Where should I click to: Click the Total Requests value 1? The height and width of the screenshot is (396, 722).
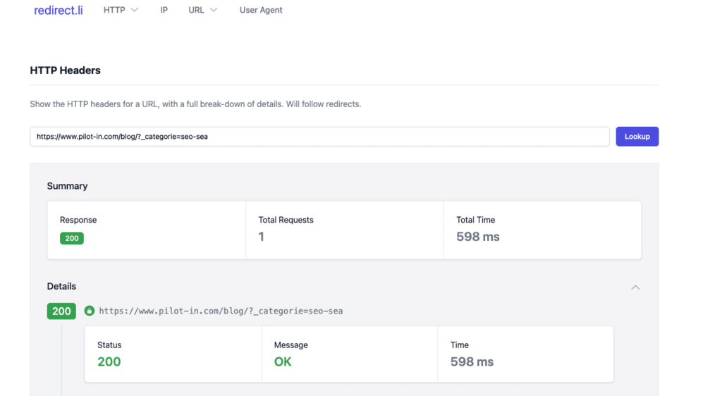coord(261,237)
